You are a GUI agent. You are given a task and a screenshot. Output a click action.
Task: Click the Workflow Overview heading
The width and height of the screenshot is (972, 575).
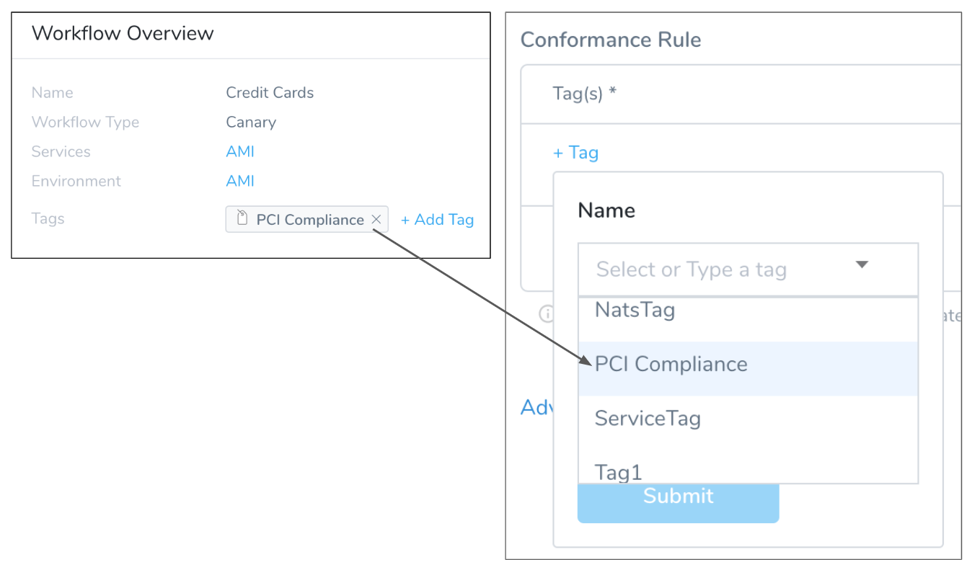pyautogui.click(x=123, y=33)
